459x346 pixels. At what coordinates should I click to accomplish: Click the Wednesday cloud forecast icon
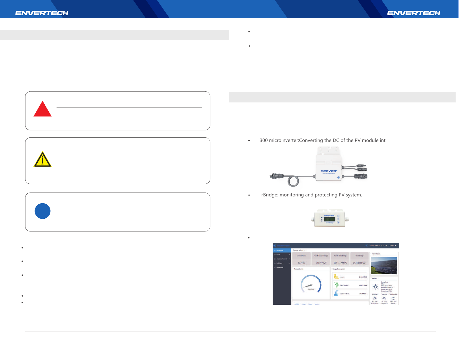[393, 298]
